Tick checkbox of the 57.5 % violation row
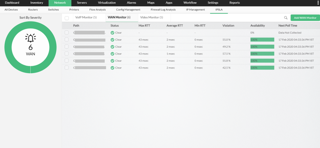 (67, 54)
